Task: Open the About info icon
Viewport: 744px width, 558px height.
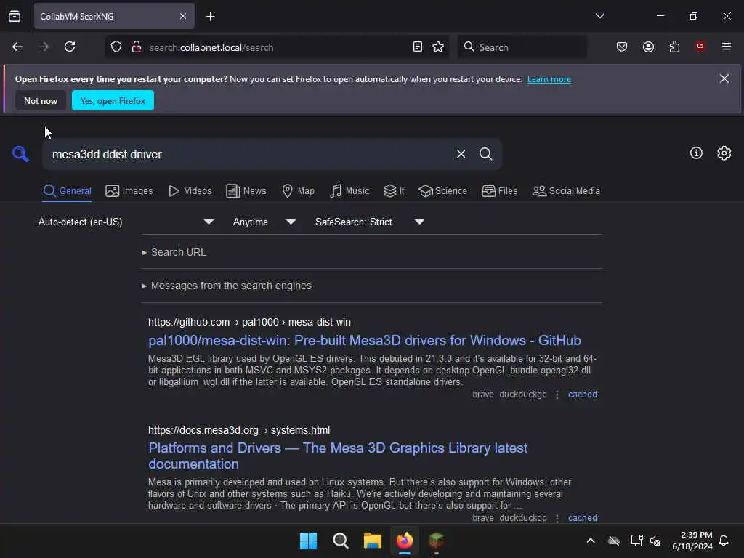Action: (696, 153)
